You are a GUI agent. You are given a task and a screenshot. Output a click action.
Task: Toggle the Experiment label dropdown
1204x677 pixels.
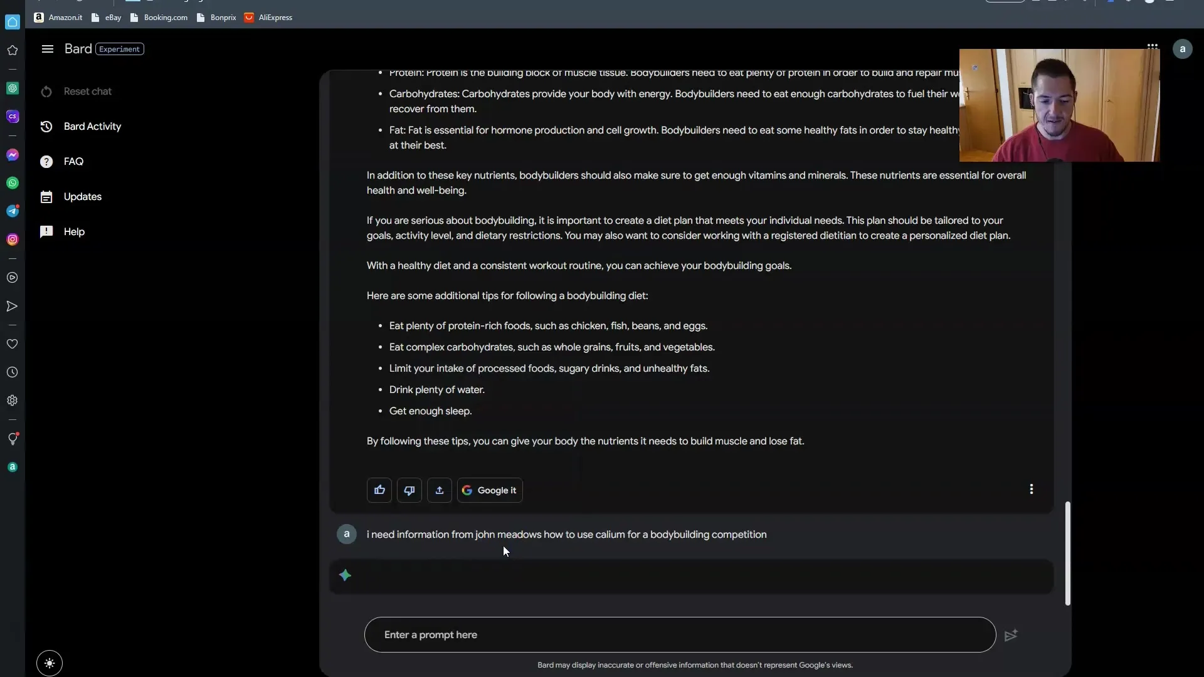click(120, 48)
